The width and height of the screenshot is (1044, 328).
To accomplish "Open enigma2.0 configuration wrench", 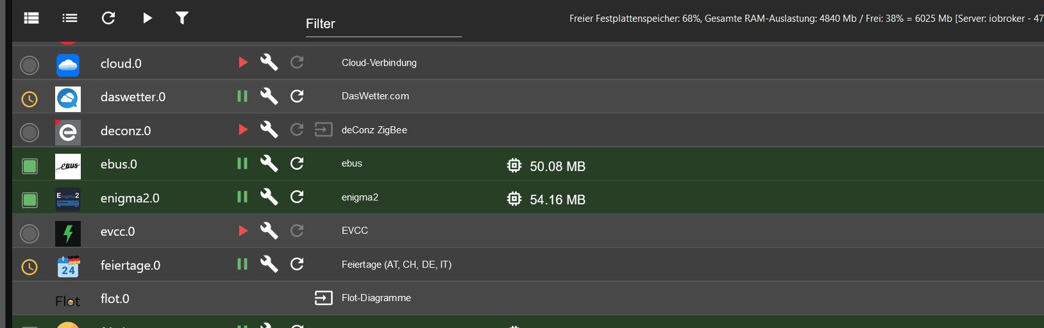I will (269, 197).
